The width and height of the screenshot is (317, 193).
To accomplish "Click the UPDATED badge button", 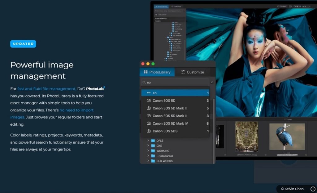I will tap(23, 44).
